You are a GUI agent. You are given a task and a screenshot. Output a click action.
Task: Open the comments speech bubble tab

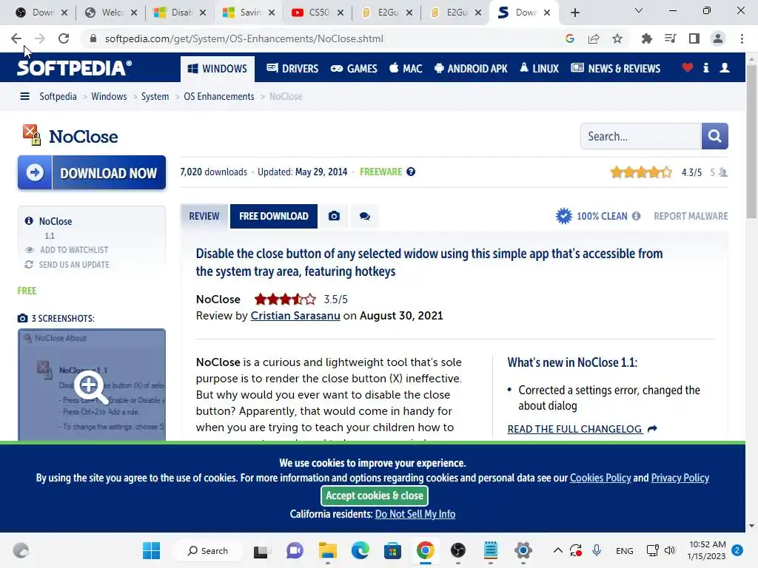pos(364,216)
